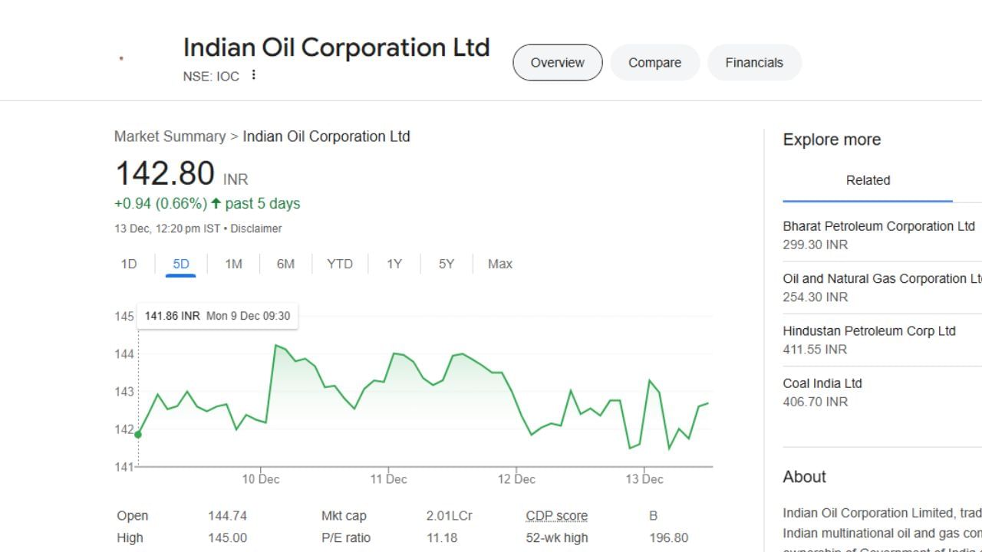
Task: Click the company logo beside Indian Oil Corporation
Action: coord(121,58)
